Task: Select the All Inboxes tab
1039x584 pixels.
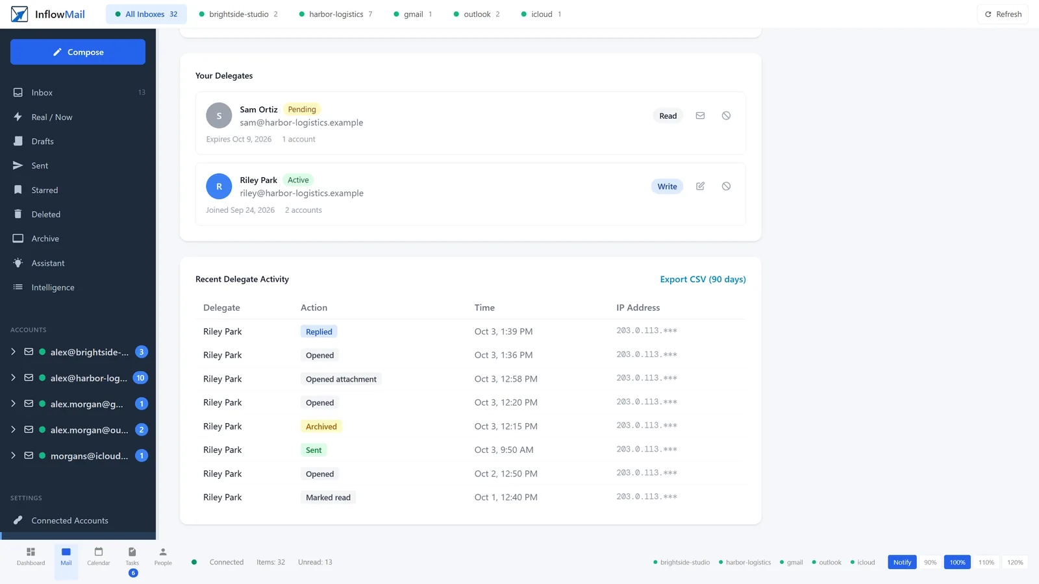Action: pyautogui.click(x=146, y=14)
